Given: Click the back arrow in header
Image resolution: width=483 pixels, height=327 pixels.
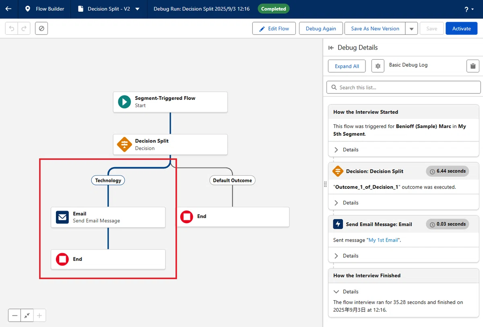Looking at the screenshot, I should point(8,8).
